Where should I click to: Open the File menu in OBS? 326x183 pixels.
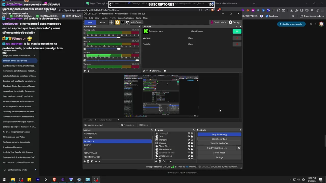85,18
